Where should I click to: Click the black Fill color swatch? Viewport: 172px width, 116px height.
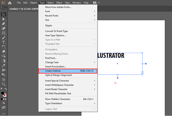tap(3, 93)
